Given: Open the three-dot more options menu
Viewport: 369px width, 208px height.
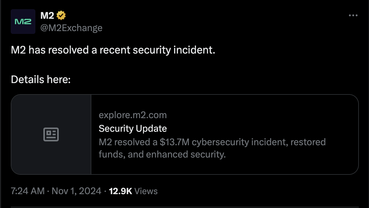Looking at the screenshot, I should coord(353,15).
